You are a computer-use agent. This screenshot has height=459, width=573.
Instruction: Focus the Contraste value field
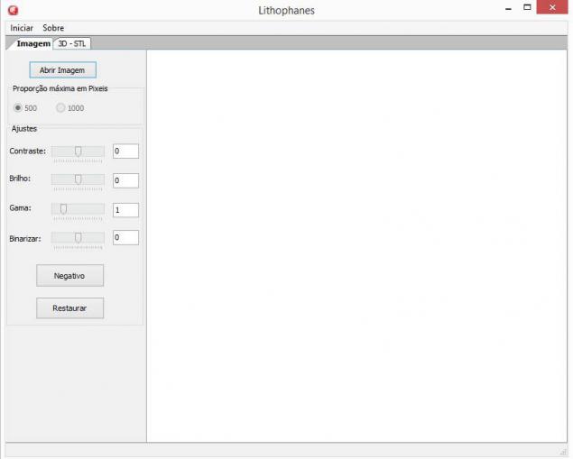pyautogui.click(x=125, y=151)
